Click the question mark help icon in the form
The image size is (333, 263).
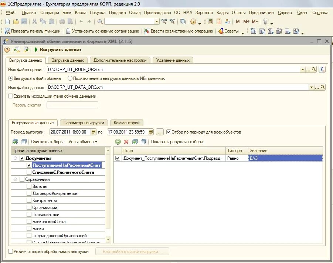pyautogui.click(x=7, y=50)
